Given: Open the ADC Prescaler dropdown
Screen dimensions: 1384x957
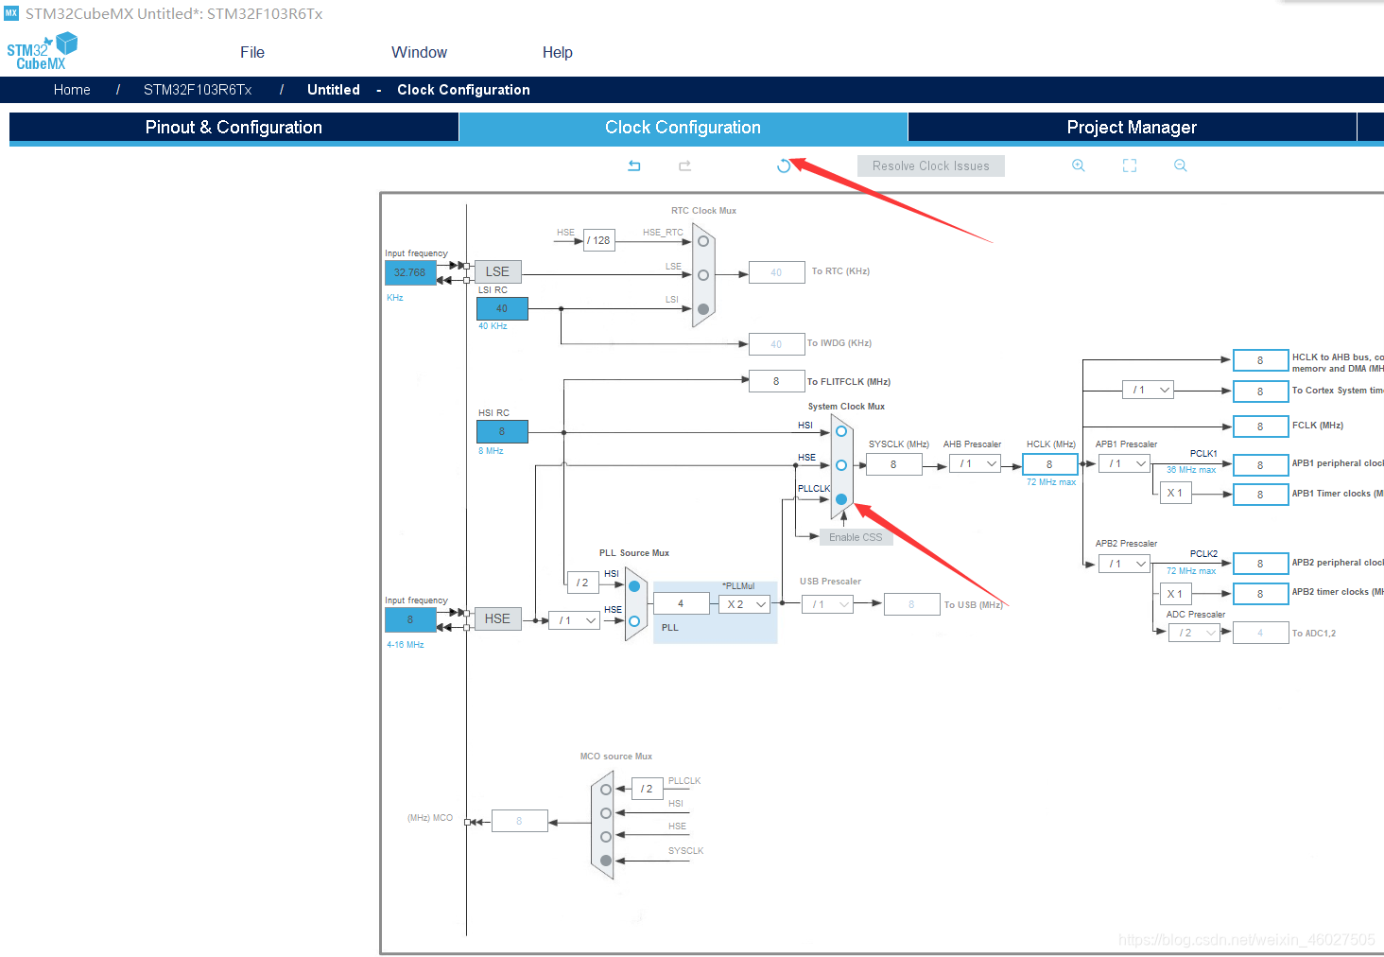Looking at the screenshot, I should click(x=1194, y=633).
